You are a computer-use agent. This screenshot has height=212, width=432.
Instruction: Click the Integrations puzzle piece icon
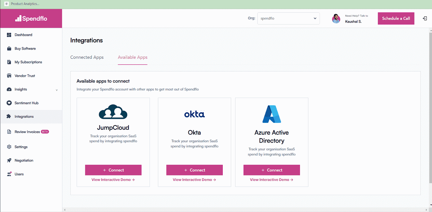point(9,116)
